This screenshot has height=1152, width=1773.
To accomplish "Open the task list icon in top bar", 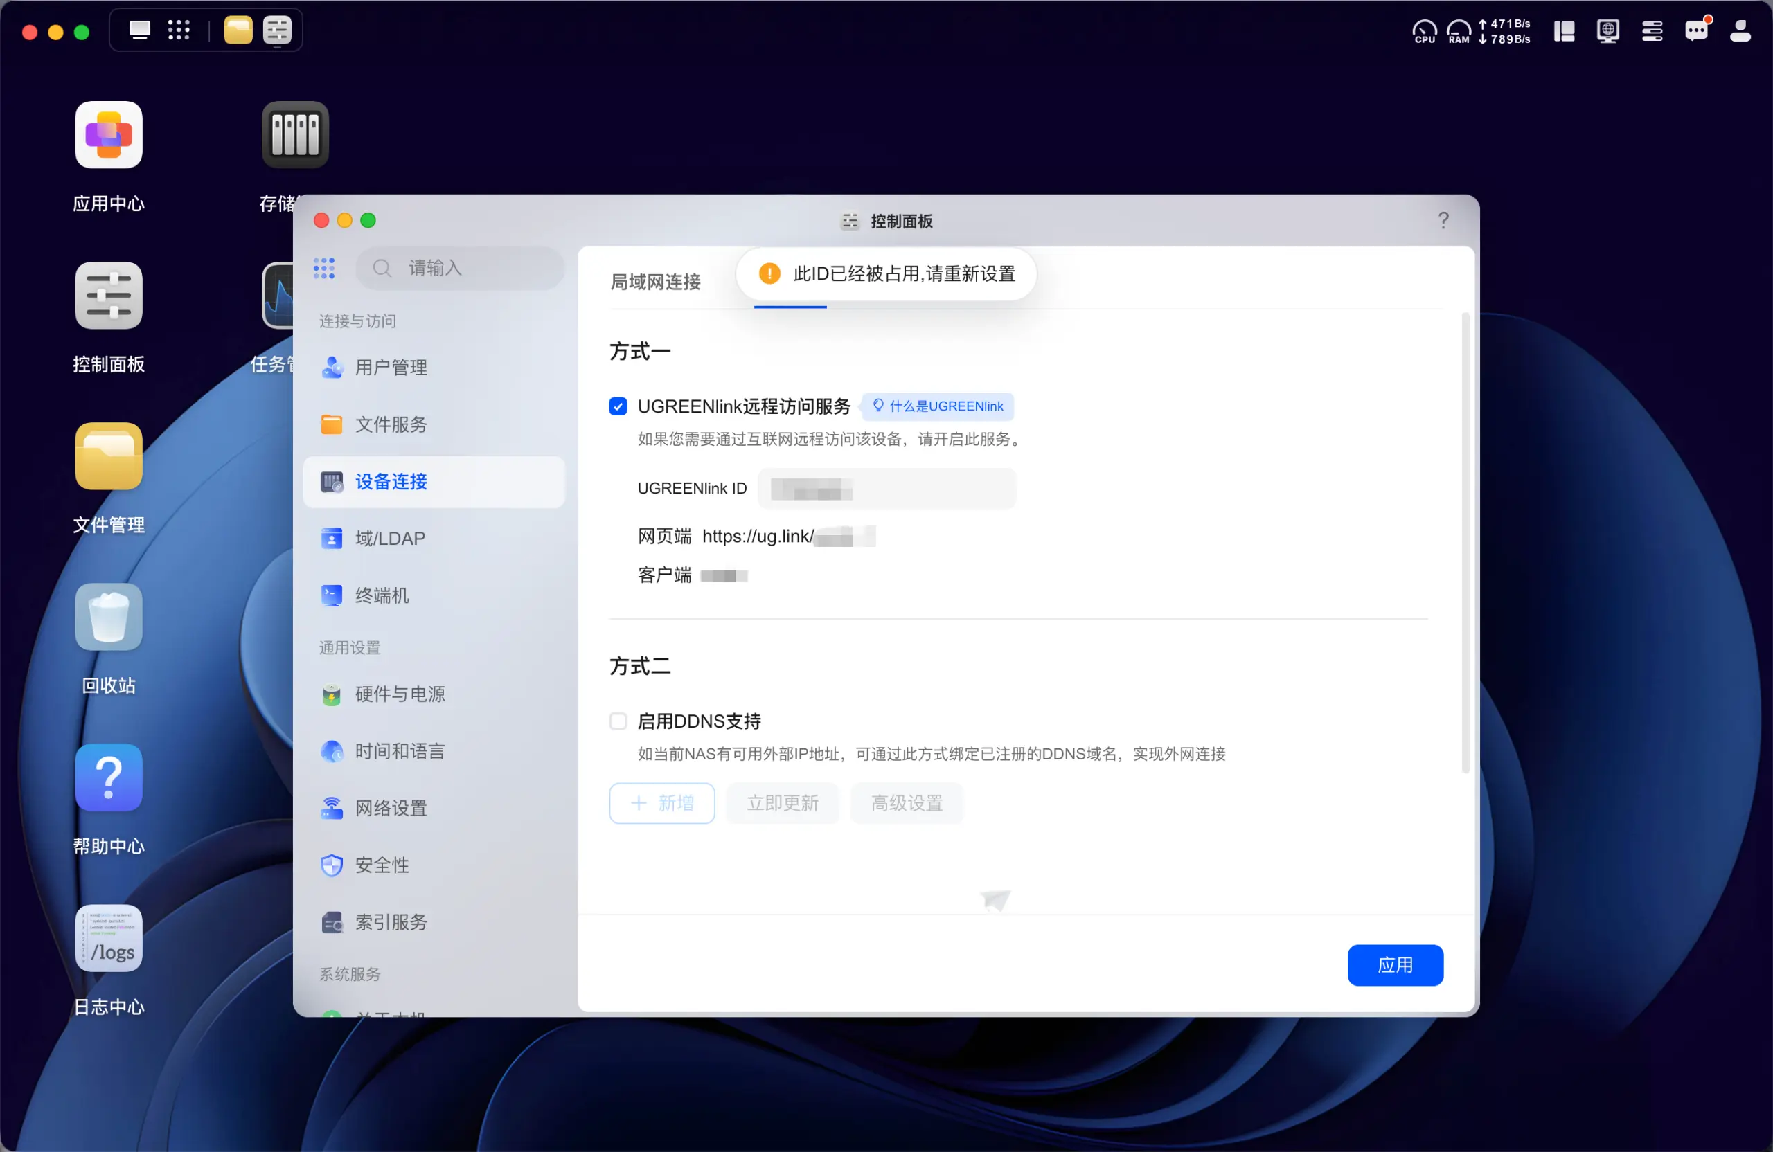I will (x=1652, y=31).
